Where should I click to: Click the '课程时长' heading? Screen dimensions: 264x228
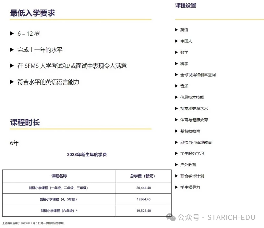point(25,122)
